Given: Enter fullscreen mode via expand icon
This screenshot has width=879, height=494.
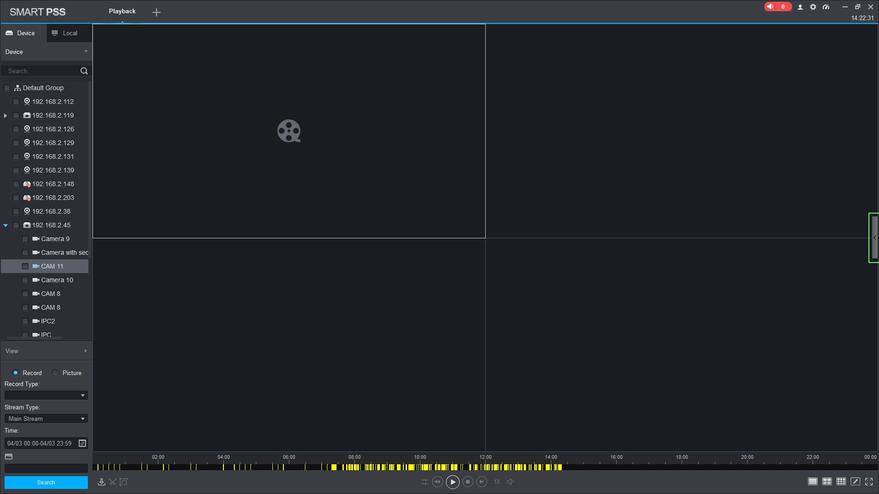Looking at the screenshot, I should pos(869,481).
